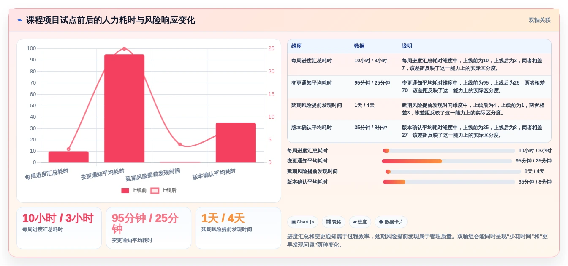Image resolution: width=568 pixels, height=266 pixels.
Task: Click table cell 延期风险提前发现时间
Action: (317, 105)
